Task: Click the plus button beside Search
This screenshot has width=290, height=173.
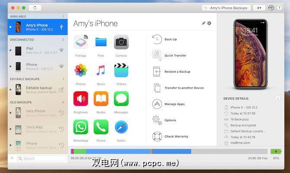Action: (x=12, y=158)
